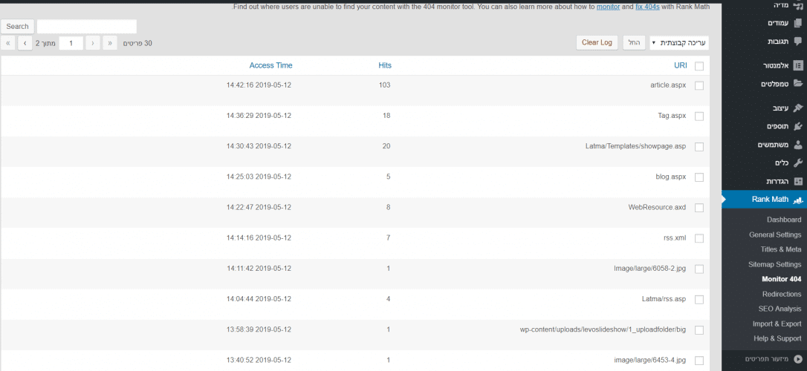Check the WebResource.axd row checkbox
Viewport: 807px width, 371px height.
pos(699,208)
